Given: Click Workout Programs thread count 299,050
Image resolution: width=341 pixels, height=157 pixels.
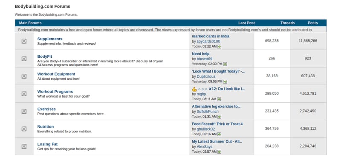Looking at the screenshot, I should [x=272, y=93].
